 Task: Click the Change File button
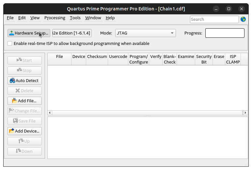[x=24, y=111]
